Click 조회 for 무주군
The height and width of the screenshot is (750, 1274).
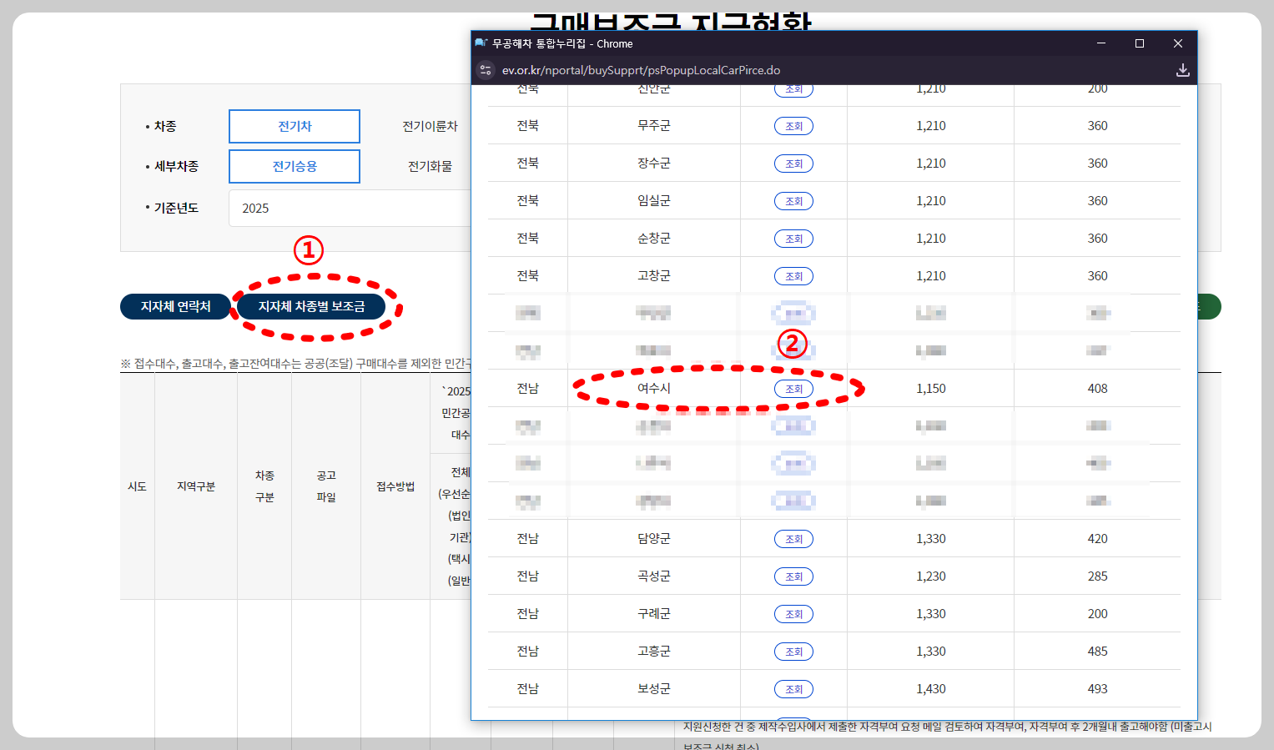pyautogui.click(x=793, y=125)
